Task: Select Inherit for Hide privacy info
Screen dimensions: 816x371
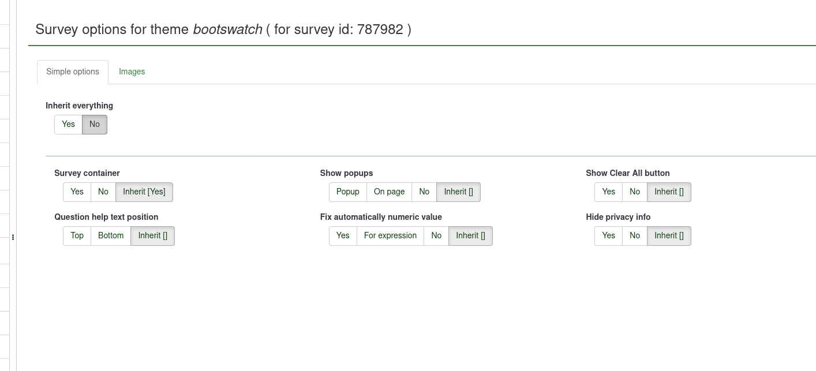Action: click(669, 235)
